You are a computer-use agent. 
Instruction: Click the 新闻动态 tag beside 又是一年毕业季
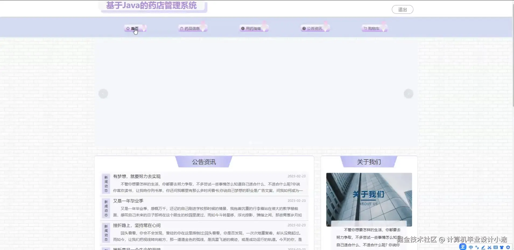pos(106,208)
